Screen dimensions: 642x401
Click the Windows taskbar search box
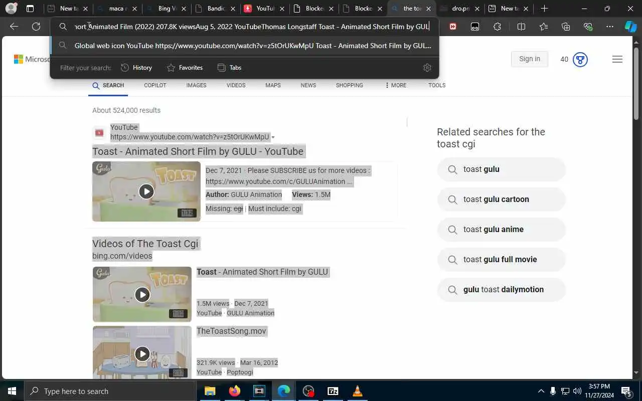coord(110,391)
